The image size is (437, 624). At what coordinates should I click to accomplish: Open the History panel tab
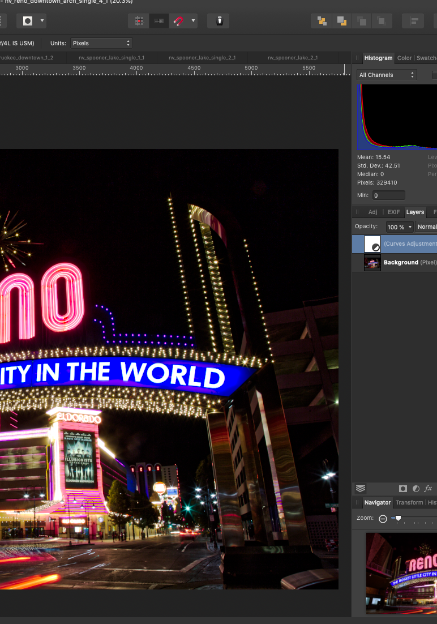[x=432, y=503]
